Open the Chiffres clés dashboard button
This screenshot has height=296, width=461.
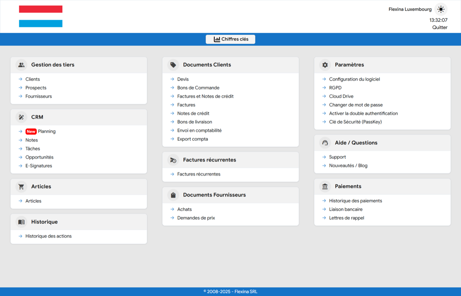tap(230, 39)
